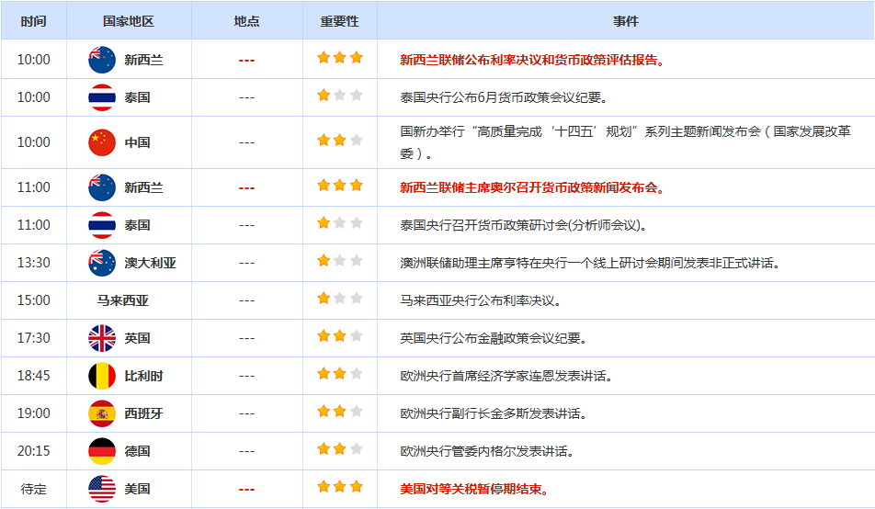
Task: Click the Belgium flag icon
Action: pos(102,376)
